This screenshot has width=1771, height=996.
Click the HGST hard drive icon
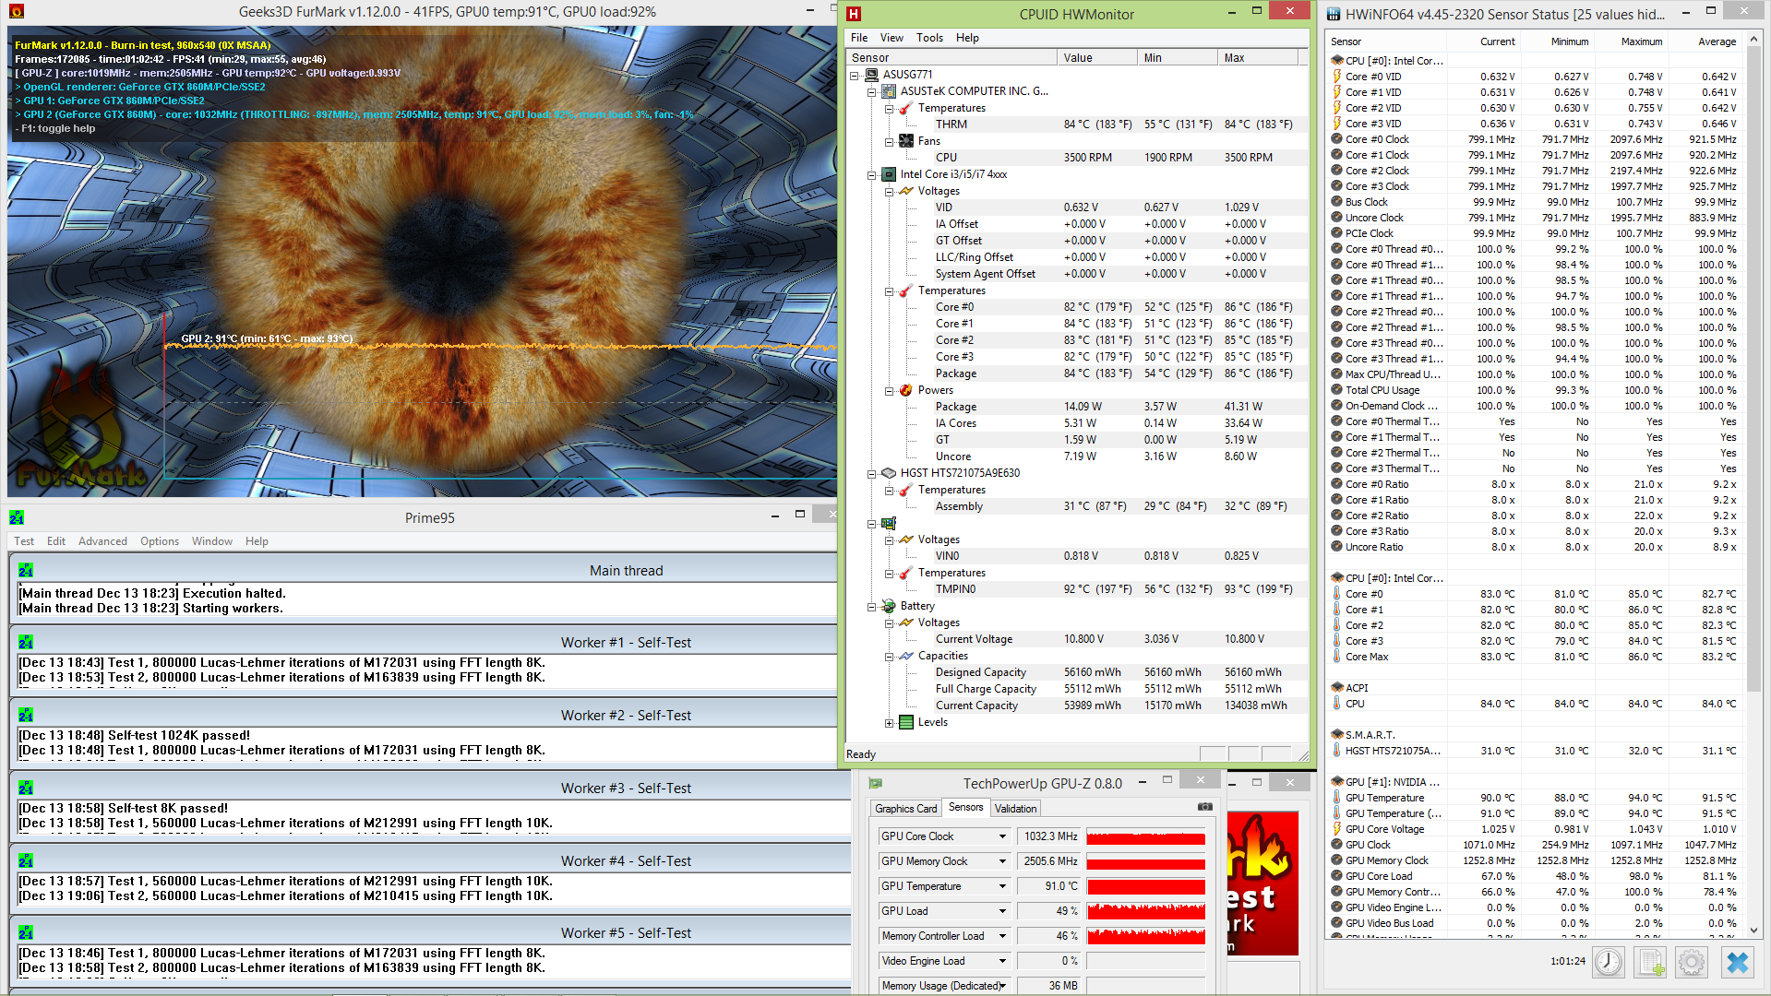click(889, 473)
